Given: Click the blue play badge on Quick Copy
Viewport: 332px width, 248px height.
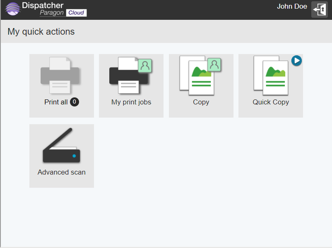Looking at the screenshot, I should point(296,61).
